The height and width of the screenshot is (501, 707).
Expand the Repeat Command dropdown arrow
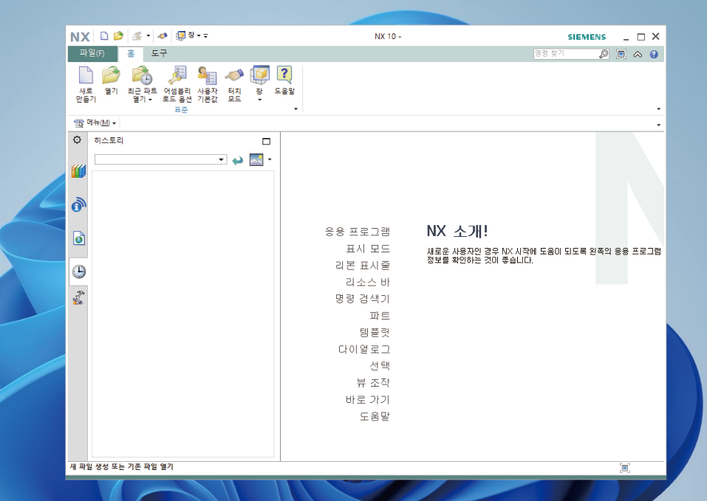pos(148,35)
